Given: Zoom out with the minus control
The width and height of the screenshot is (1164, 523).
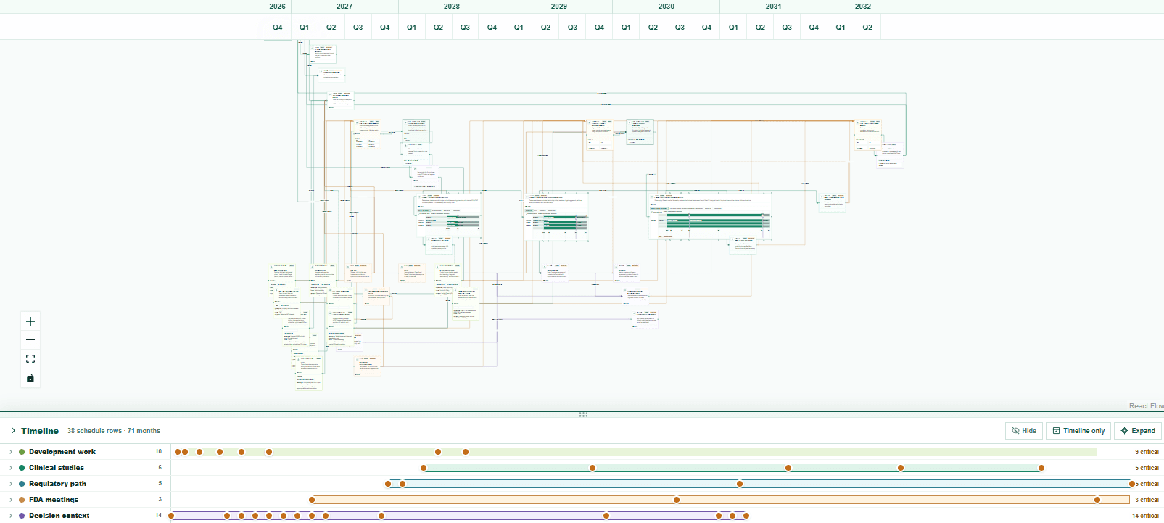Looking at the screenshot, I should [x=30, y=340].
